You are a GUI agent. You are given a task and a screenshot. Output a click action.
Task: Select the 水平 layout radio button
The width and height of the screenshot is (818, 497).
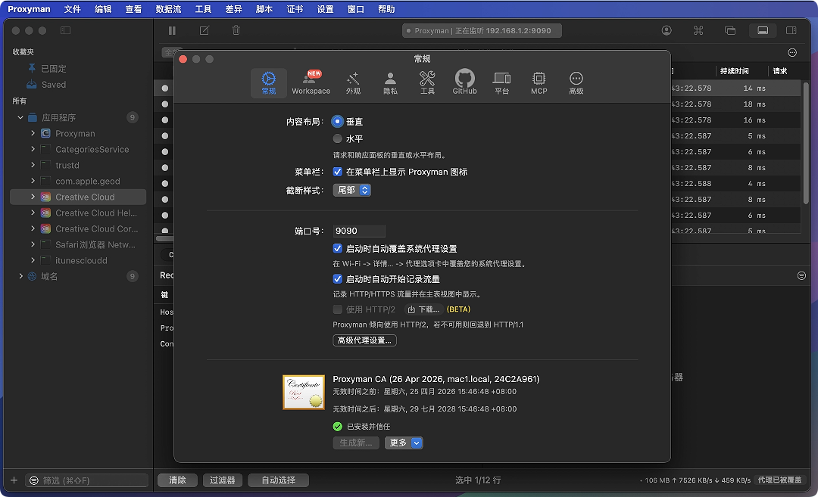tap(338, 139)
